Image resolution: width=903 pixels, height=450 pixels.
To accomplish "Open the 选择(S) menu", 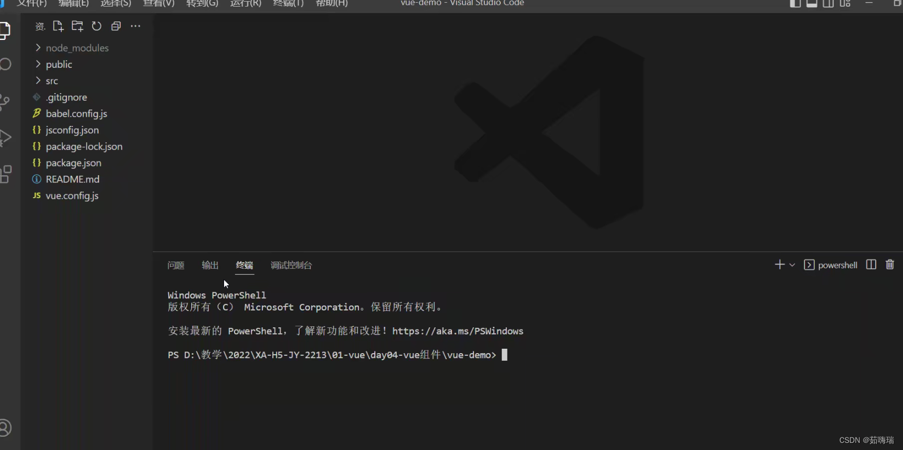I will click(116, 3).
